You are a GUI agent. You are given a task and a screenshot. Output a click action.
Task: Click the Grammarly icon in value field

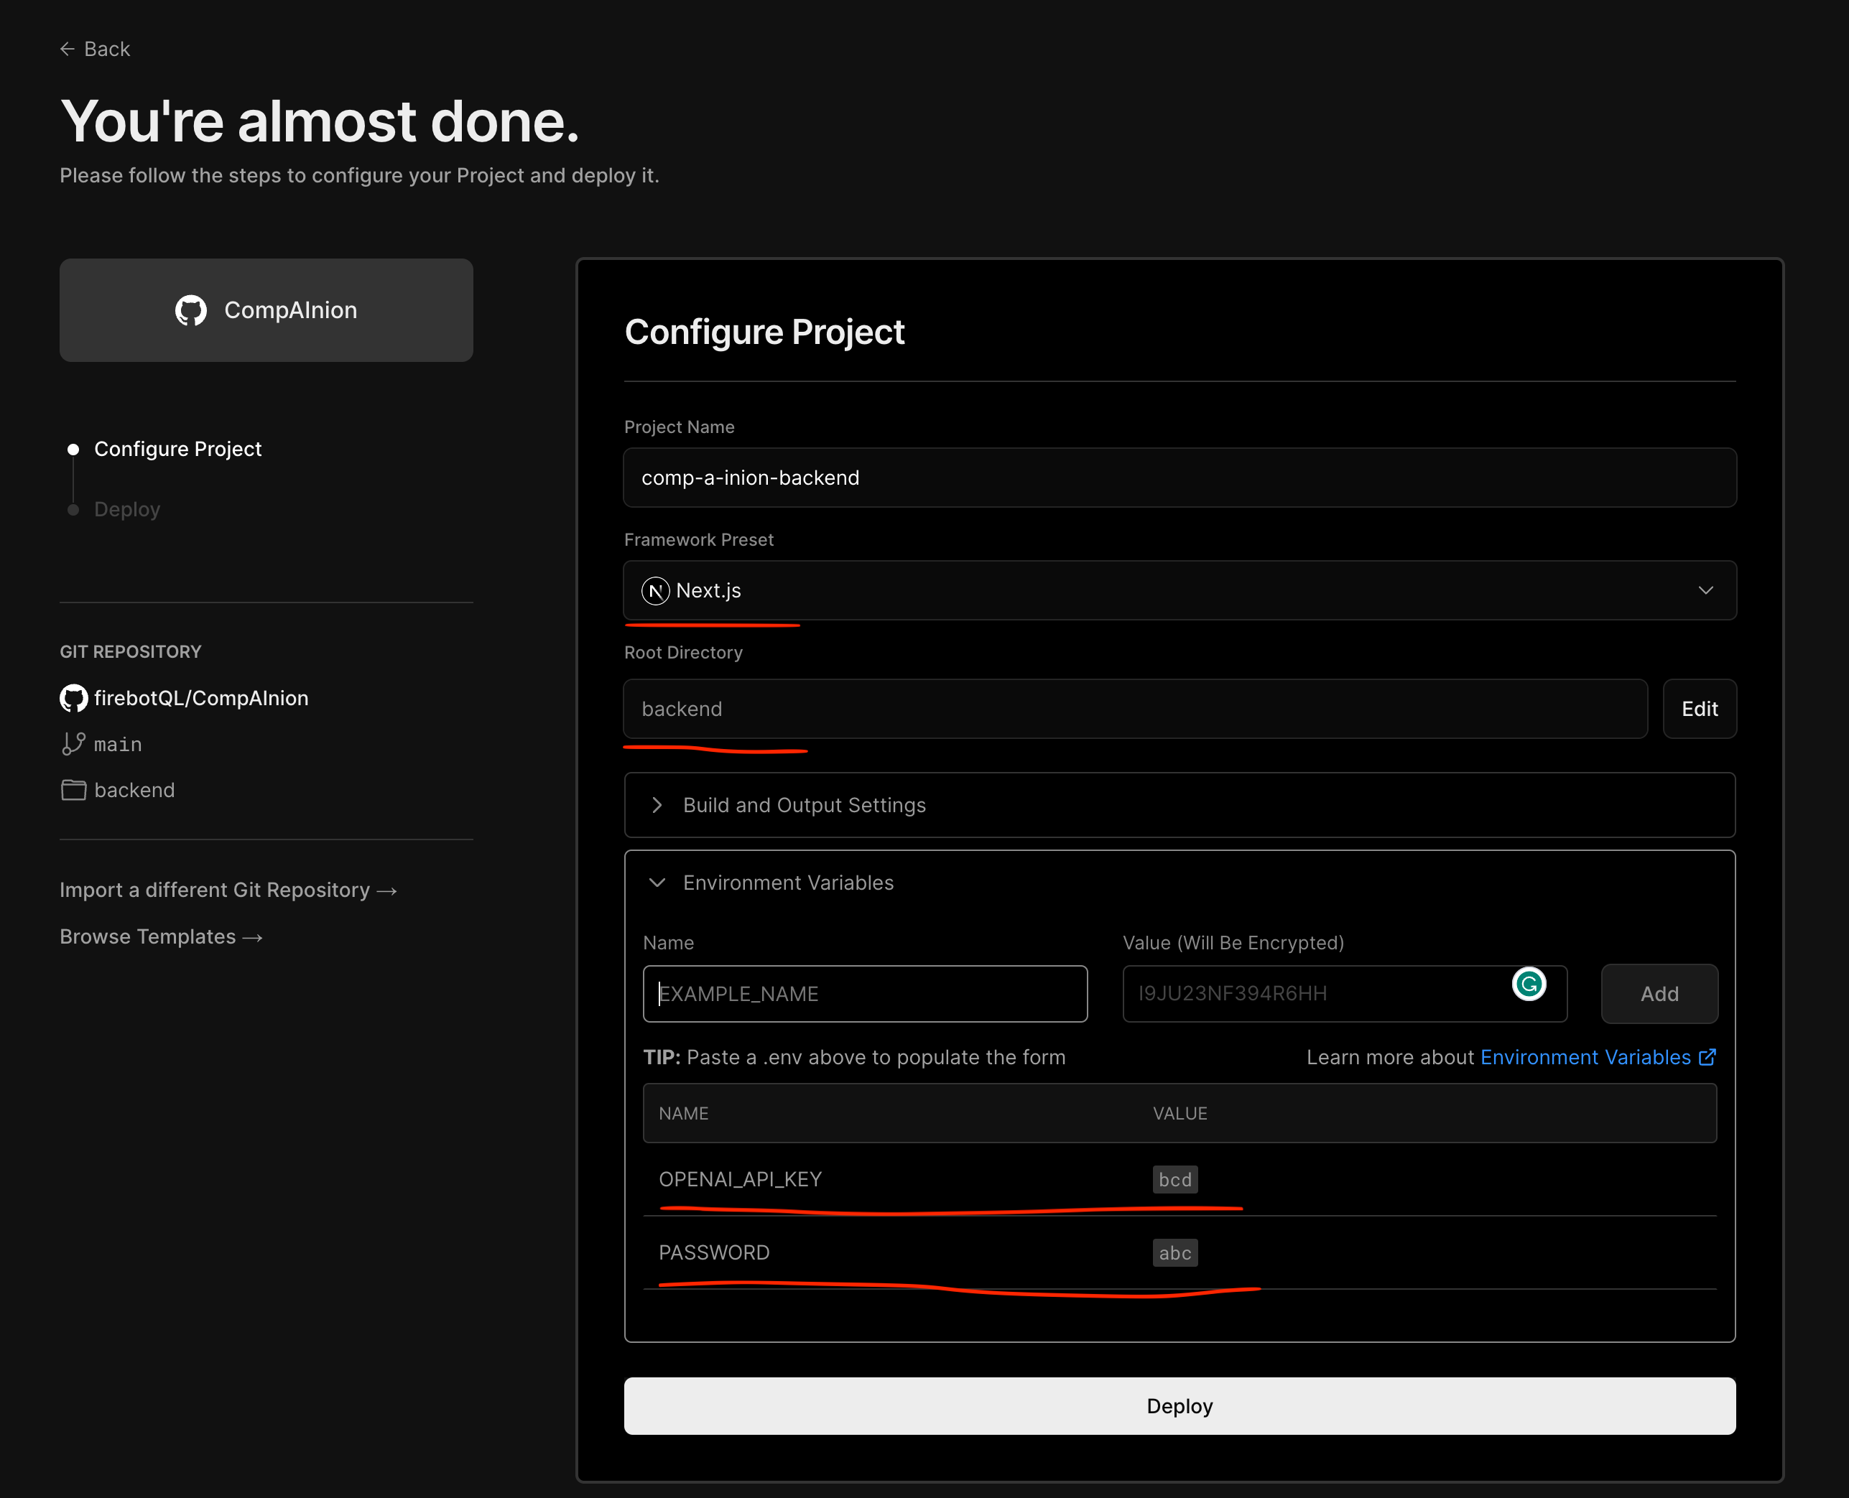(1529, 985)
